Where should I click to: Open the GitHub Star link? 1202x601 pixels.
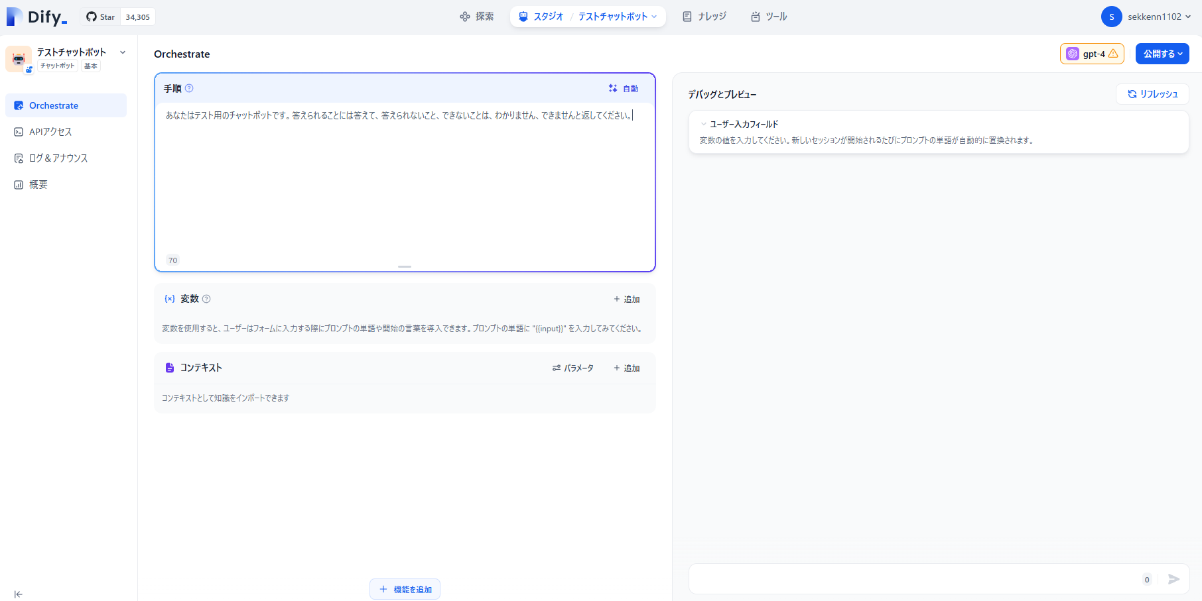pos(100,17)
